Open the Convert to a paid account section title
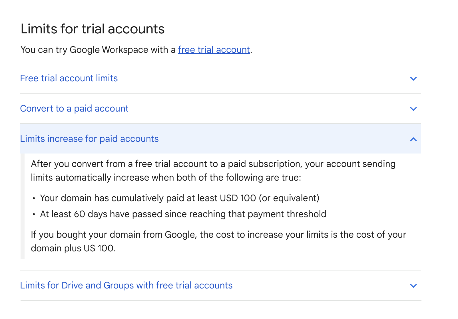The width and height of the screenshot is (458, 319). 74,108
